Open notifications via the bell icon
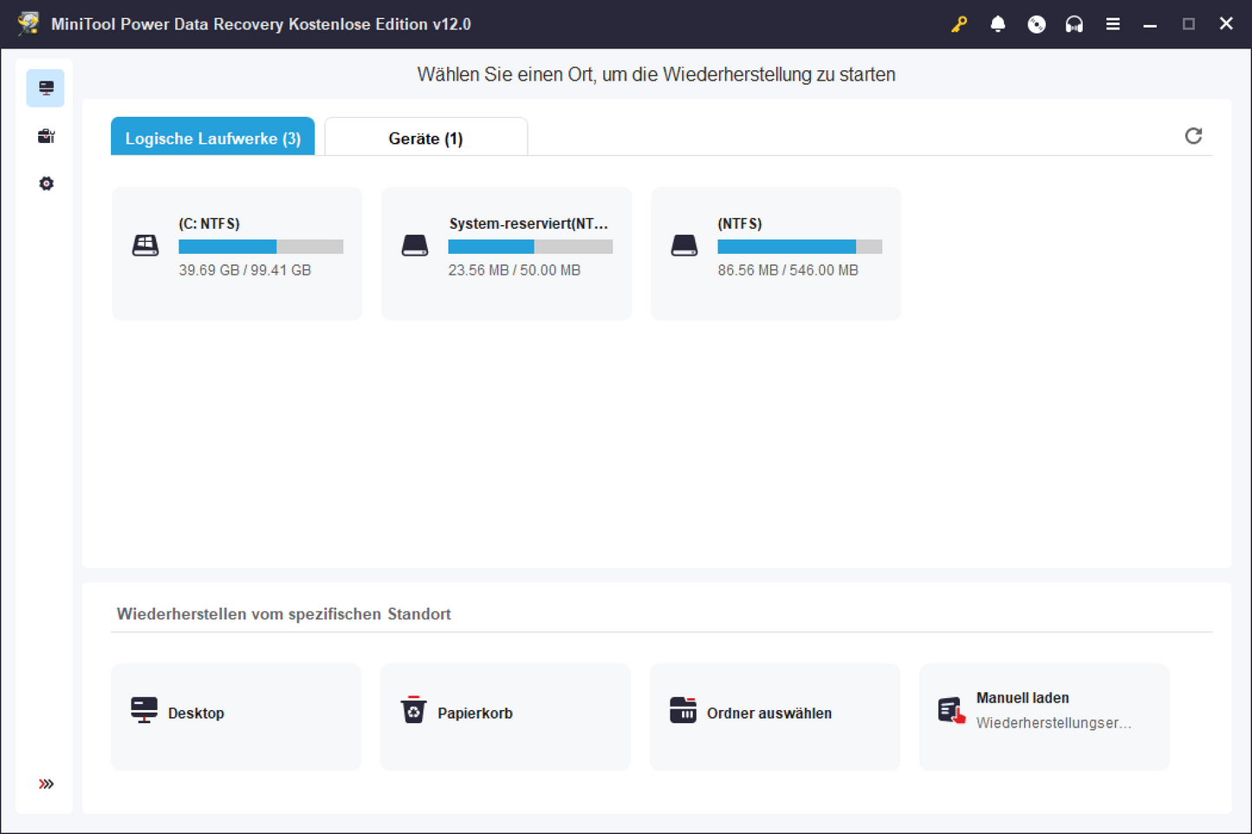1252x834 pixels. tap(997, 24)
